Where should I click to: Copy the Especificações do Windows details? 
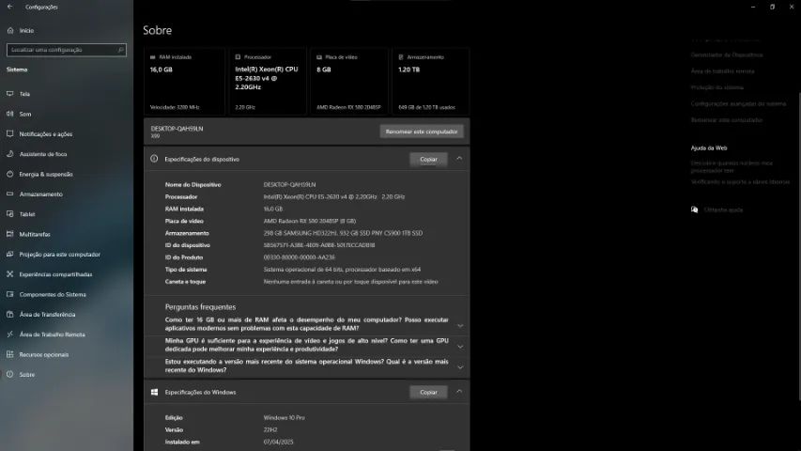tap(428, 392)
